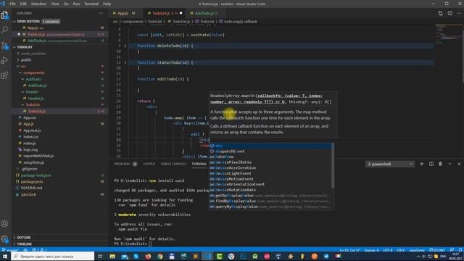Click unsaved dot on TodoList.js tab
The width and height of the screenshot is (464, 261).
(181, 13)
